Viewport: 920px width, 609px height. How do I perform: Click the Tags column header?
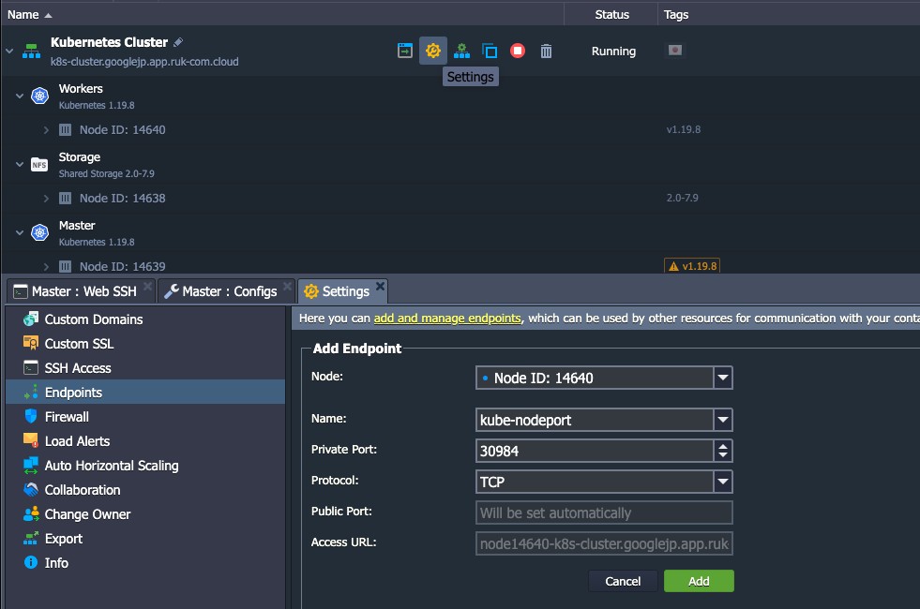pyautogui.click(x=676, y=15)
